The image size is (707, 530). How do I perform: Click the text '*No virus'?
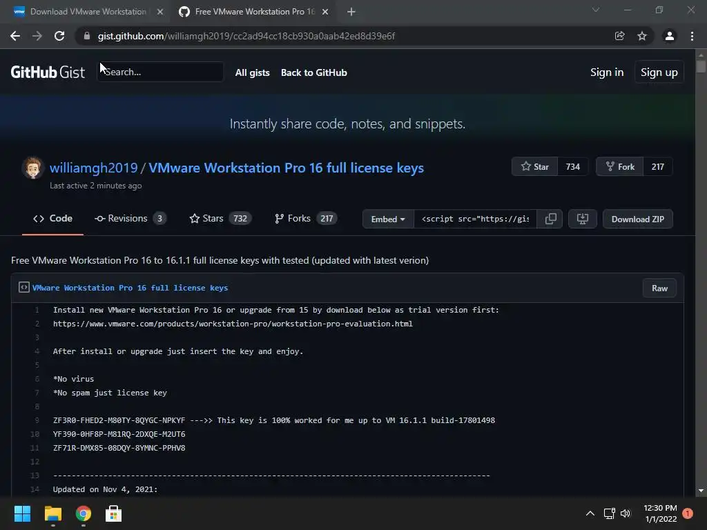pos(73,379)
